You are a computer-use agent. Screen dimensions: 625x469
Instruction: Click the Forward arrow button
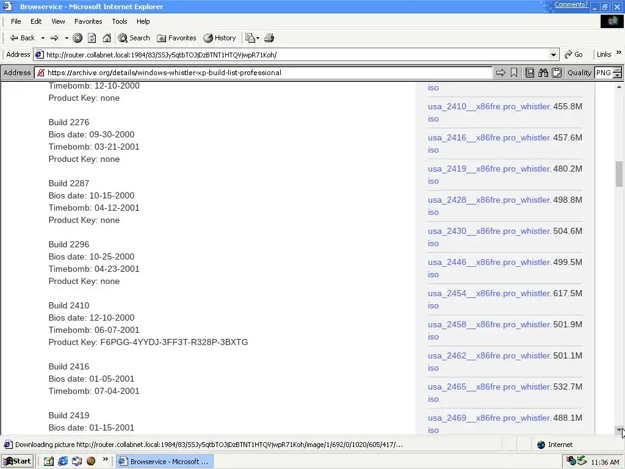point(54,38)
